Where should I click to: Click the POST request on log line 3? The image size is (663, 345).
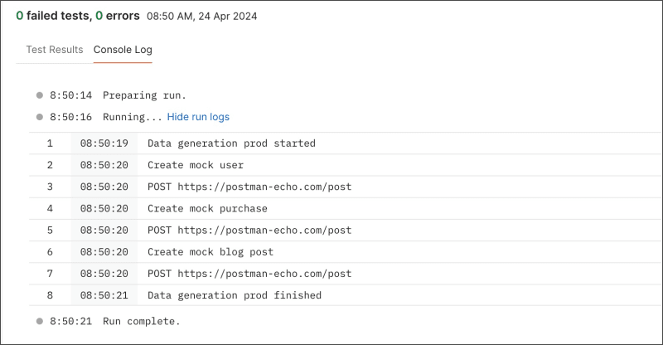[249, 187]
